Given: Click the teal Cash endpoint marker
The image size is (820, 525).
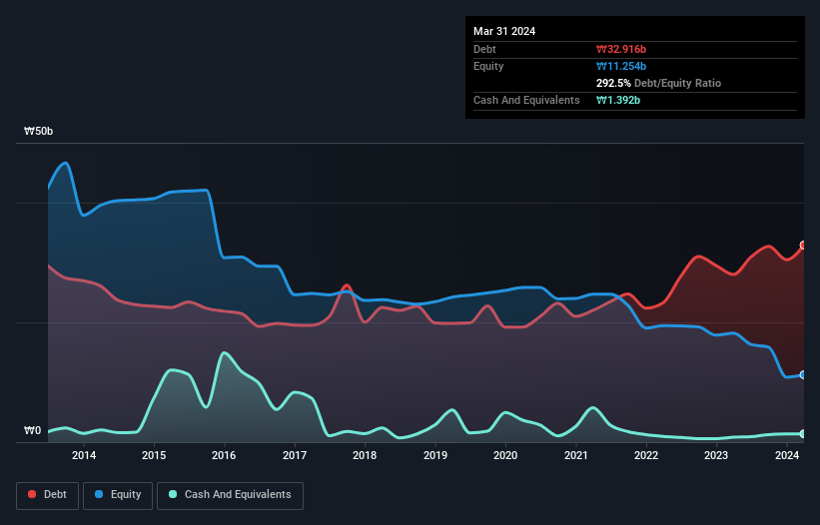Looking at the screenshot, I should click(x=804, y=433).
